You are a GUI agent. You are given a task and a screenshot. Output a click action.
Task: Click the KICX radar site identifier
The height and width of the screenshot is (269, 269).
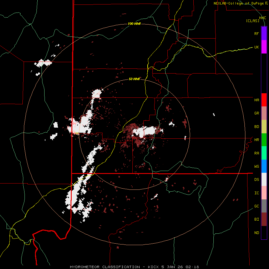[x=153, y=267]
